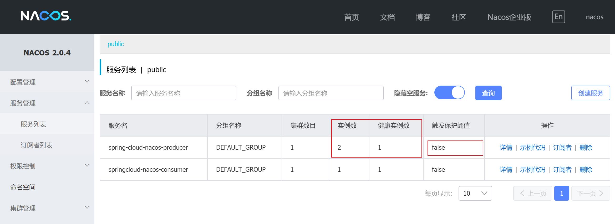The height and width of the screenshot is (224, 615).
Task: Click 删除 for springcloud-nacos-consumer
Action: [x=586, y=170]
